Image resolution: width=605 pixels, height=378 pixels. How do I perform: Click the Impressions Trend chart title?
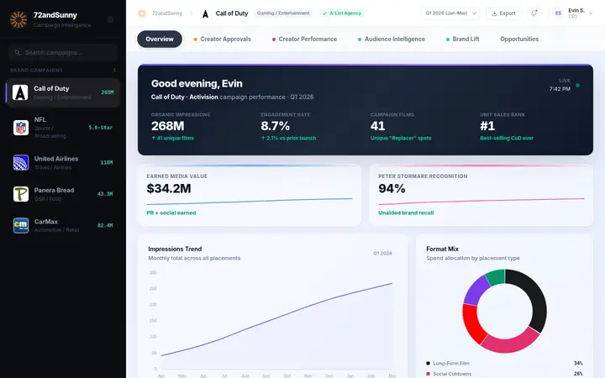pyautogui.click(x=175, y=249)
